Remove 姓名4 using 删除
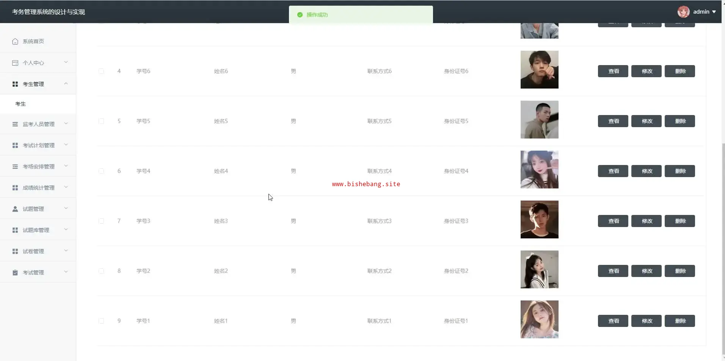Image resolution: width=725 pixels, height=361 pixels. [x=680, y=171]
